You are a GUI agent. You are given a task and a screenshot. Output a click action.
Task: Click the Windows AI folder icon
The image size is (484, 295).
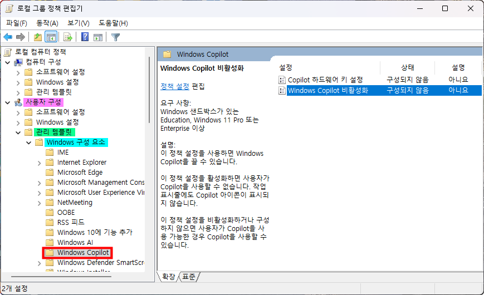coord(50,242)
